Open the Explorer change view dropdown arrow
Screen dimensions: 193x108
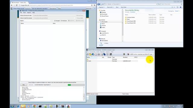(x=174, y=7)
